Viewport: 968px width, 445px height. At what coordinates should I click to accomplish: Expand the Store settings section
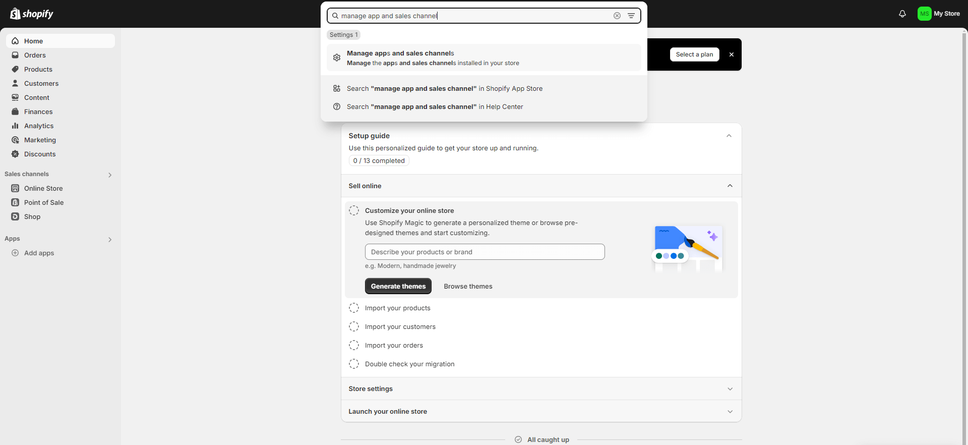[730, 389]
